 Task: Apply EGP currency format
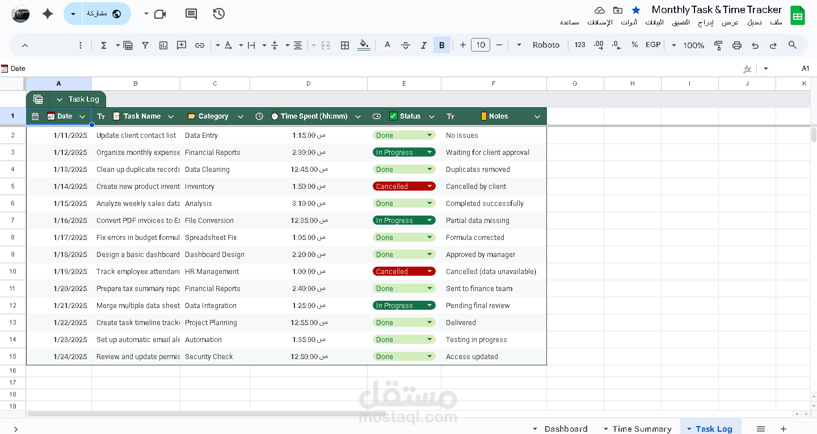click(653, 45)
